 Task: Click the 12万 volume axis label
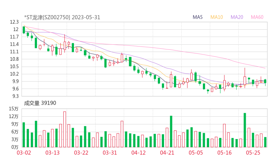coord(14,116)
